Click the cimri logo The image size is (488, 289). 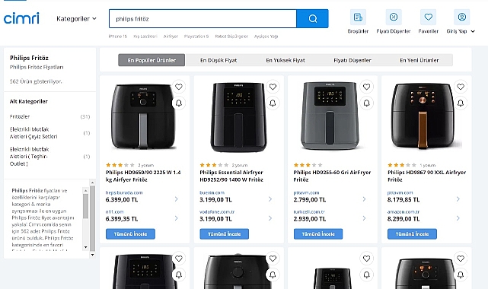pos(21,18)
